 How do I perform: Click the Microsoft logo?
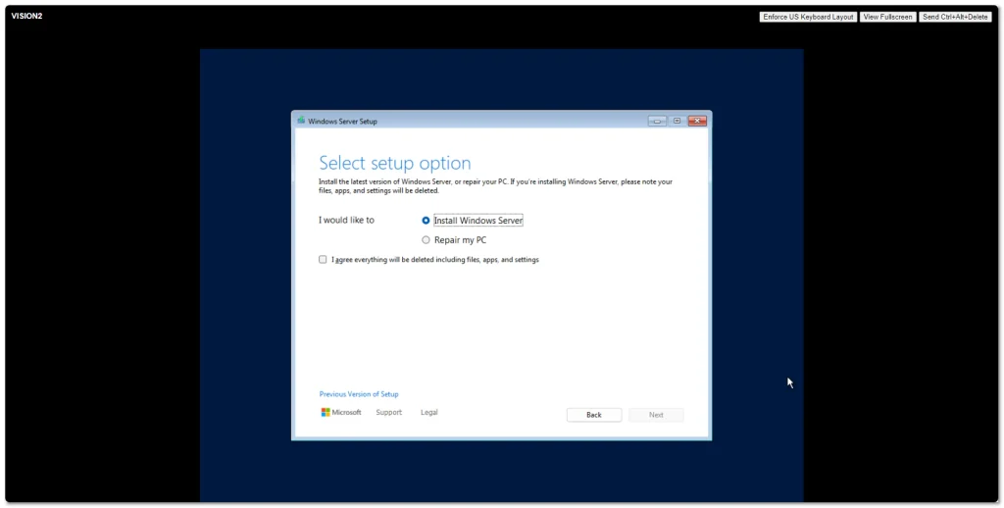(x=340, y=413)
